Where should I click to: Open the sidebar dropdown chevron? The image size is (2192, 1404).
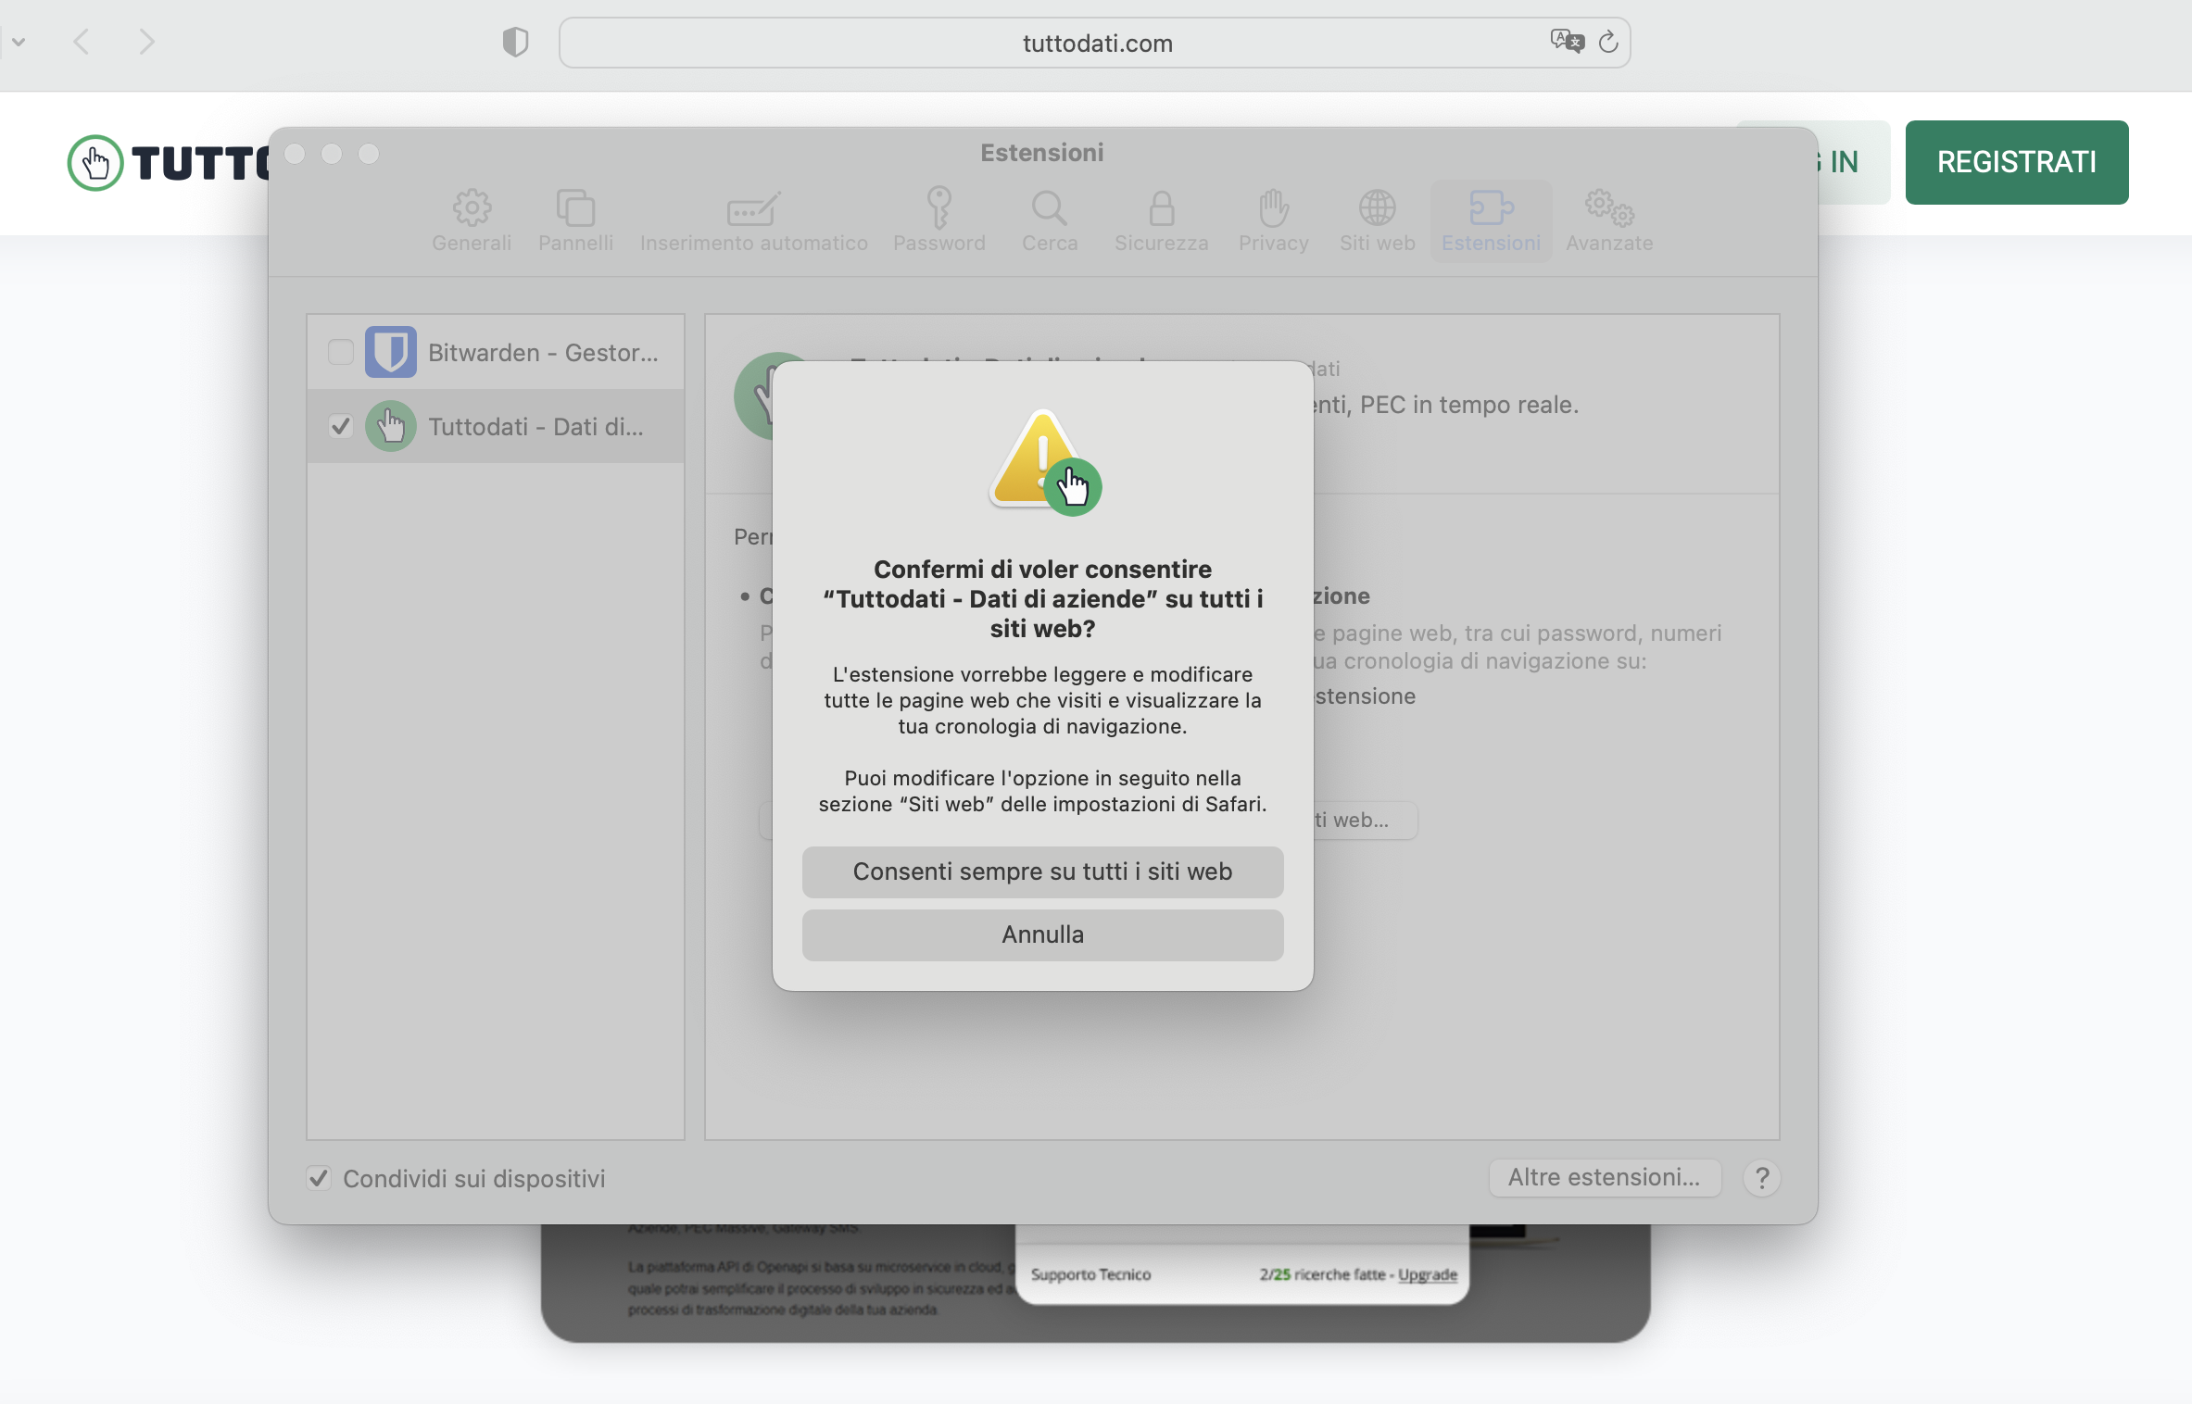point(19,42)
